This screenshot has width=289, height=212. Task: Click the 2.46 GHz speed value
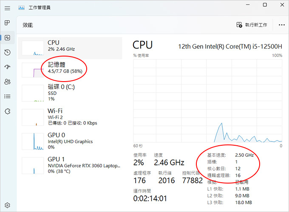[x=169, y=163]
